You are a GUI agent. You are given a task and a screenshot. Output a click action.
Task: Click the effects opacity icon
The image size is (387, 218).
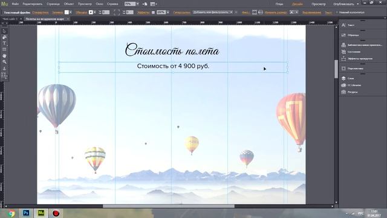[x=153, y=12]
